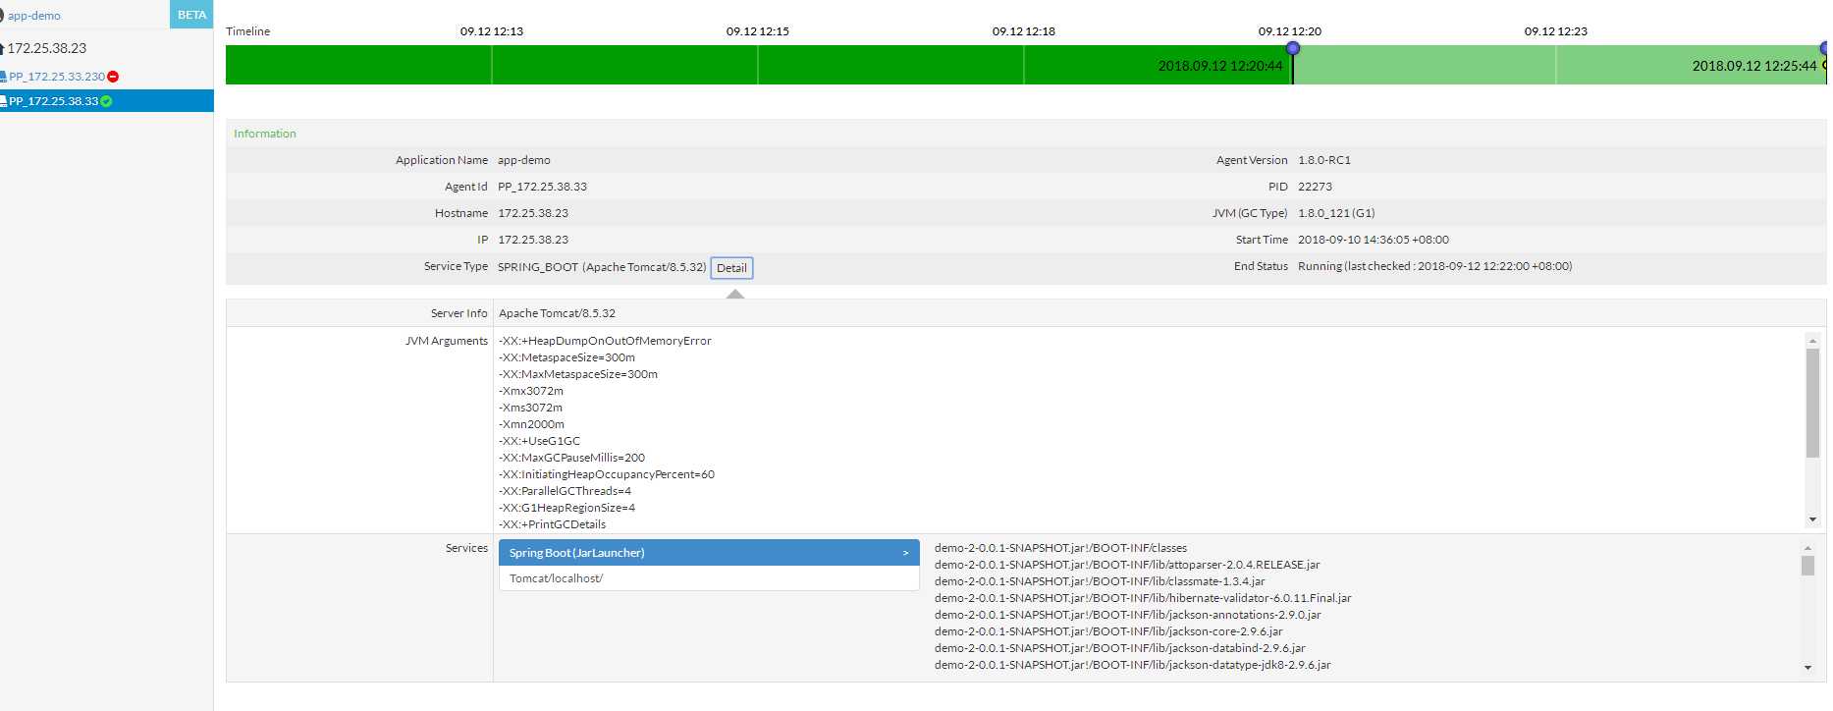Click the green running-status icon beside PP_172.25.38.33

pyautogui.click(x=106, y=101)
